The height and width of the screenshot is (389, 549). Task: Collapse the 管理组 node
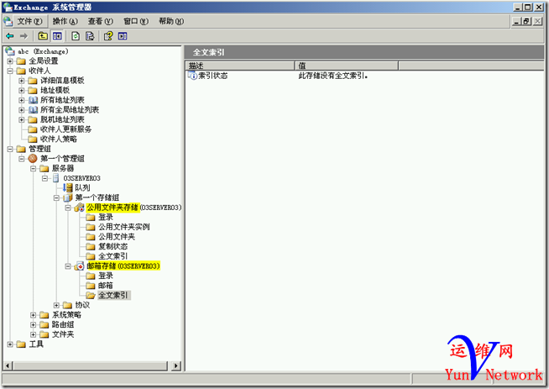pyautogui.click(x=10, y=149)
